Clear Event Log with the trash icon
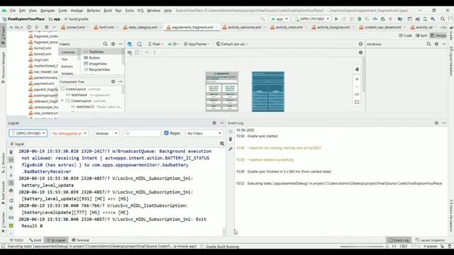454x255 pixels. (231, 140)
